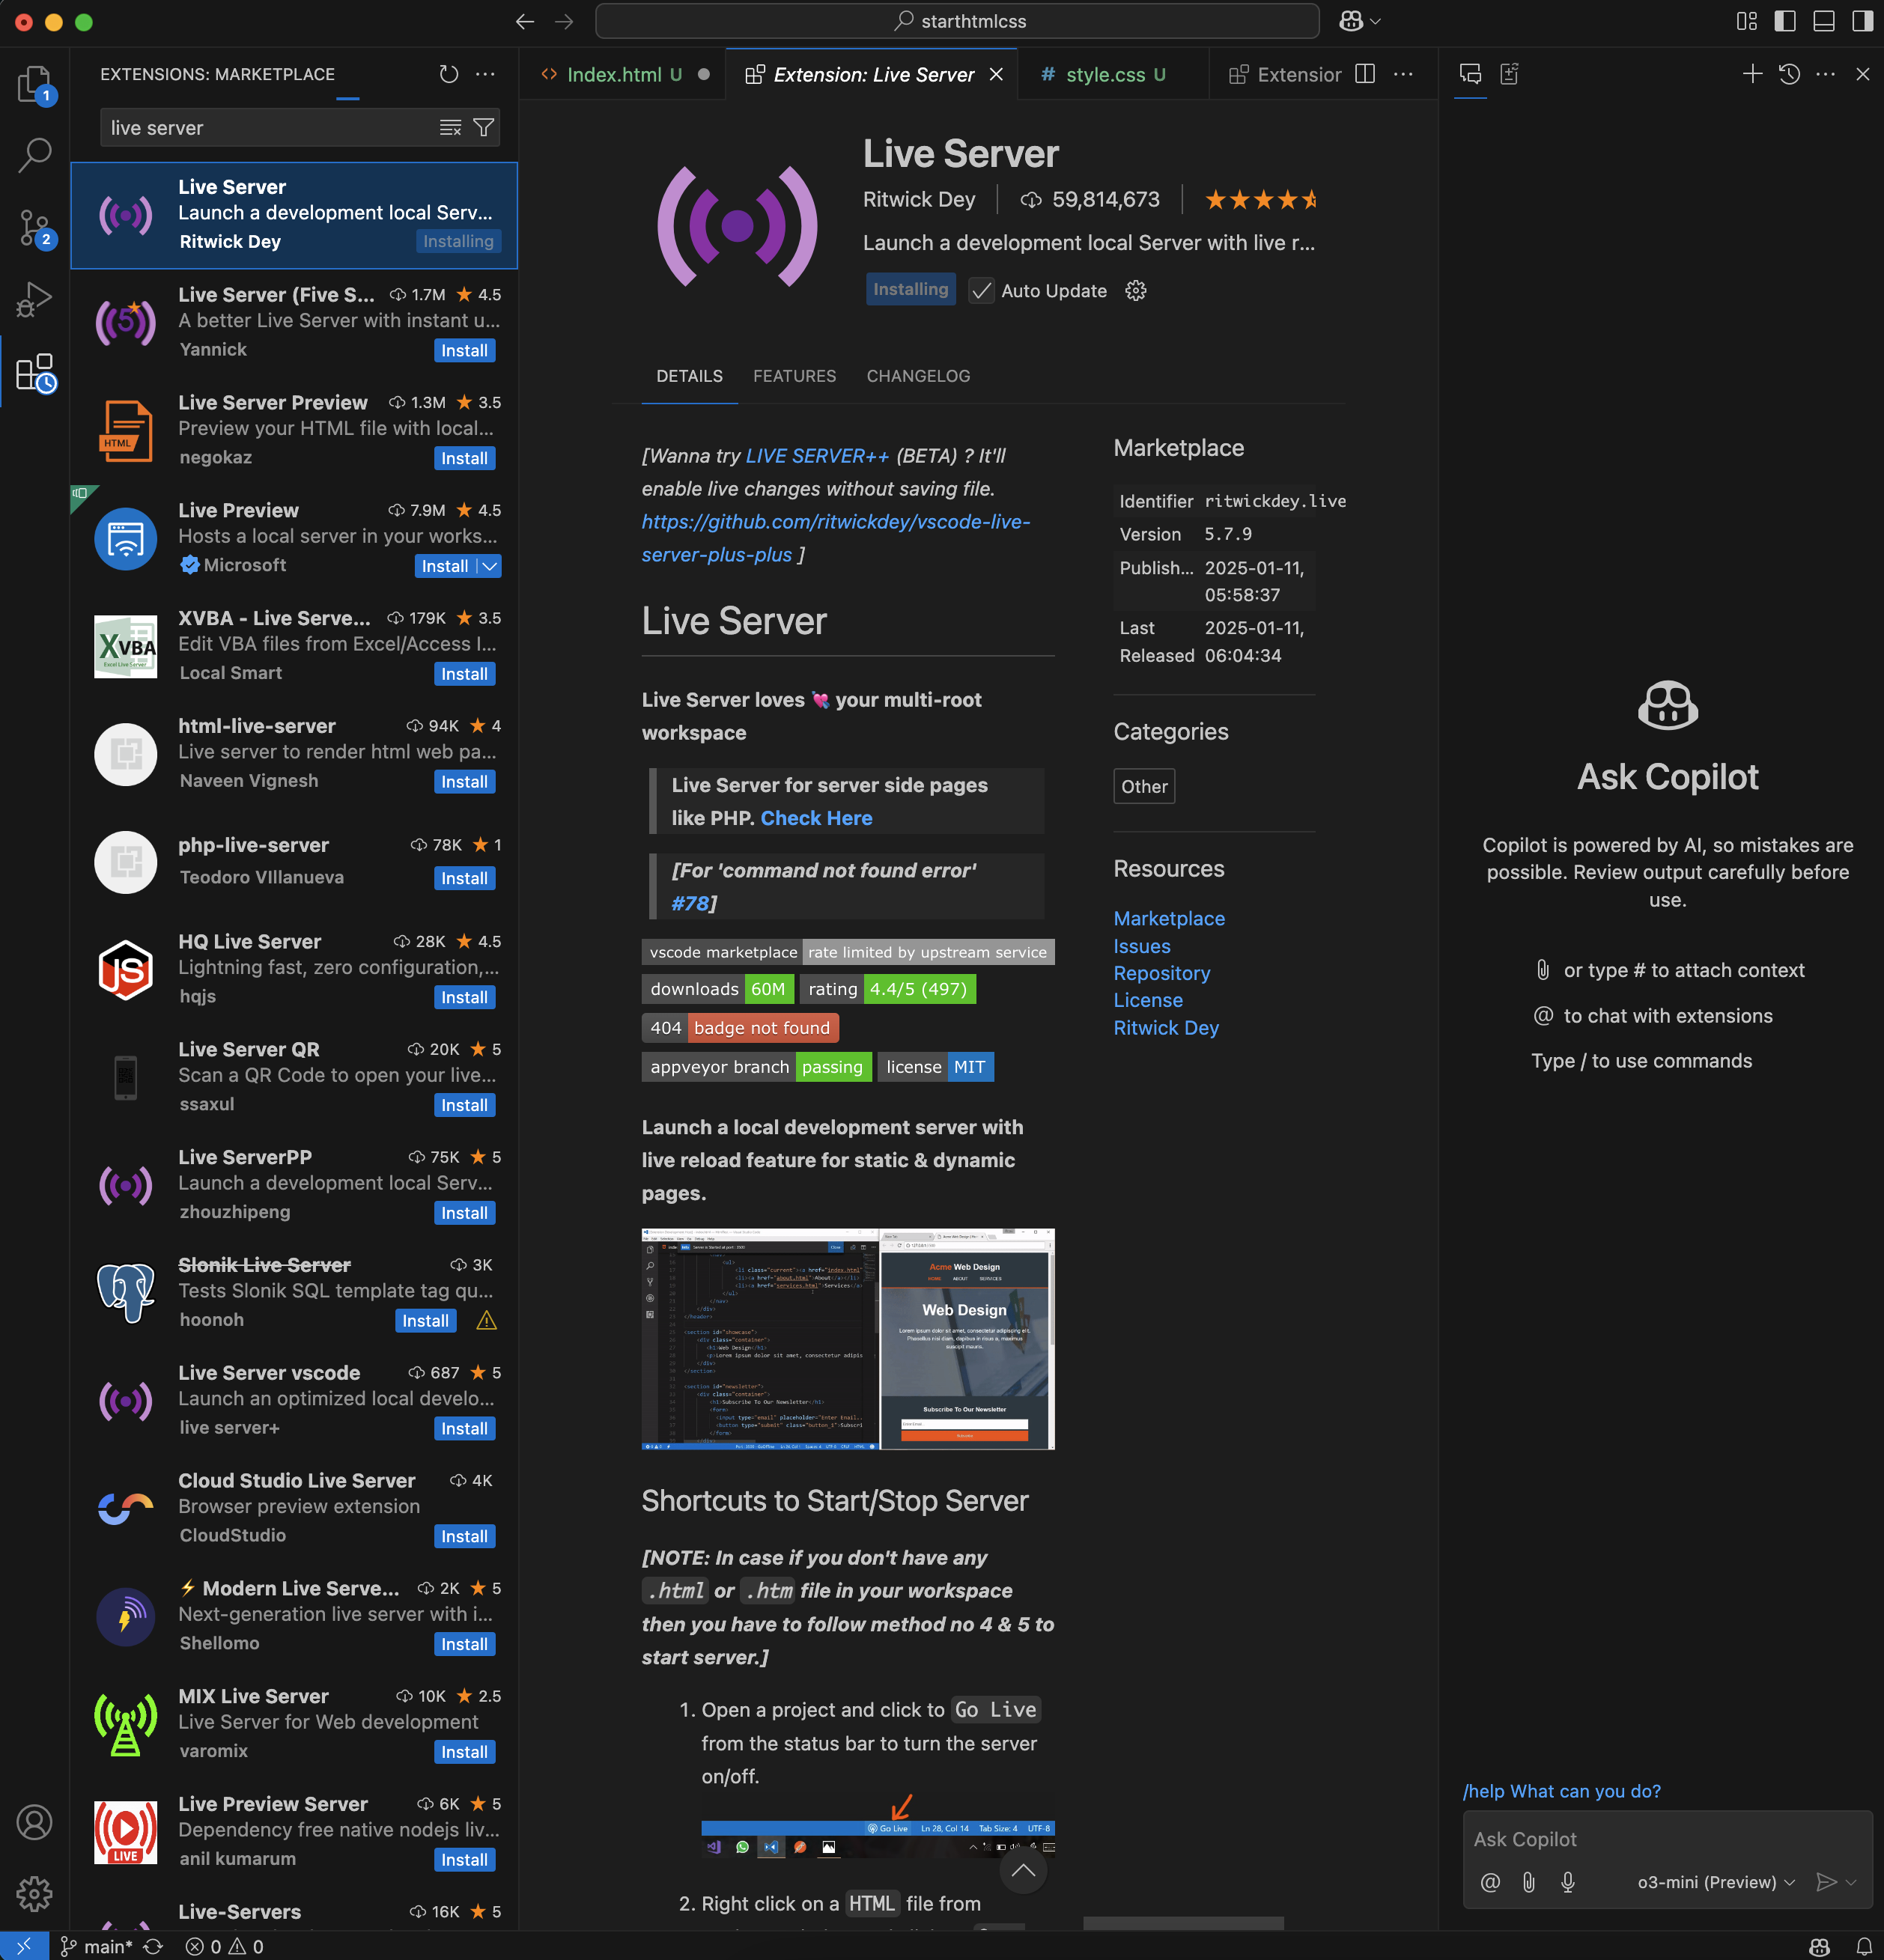Open the Explorer view in activity bar
Viewport: 1884px width, 1960px height.
click(x=34, y=84)
